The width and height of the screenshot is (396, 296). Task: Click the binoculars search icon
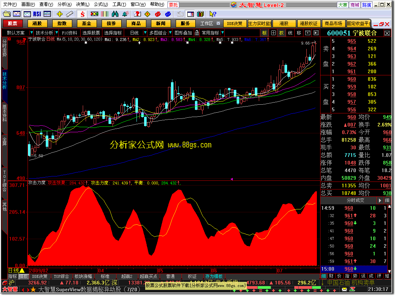pos(115,14)
